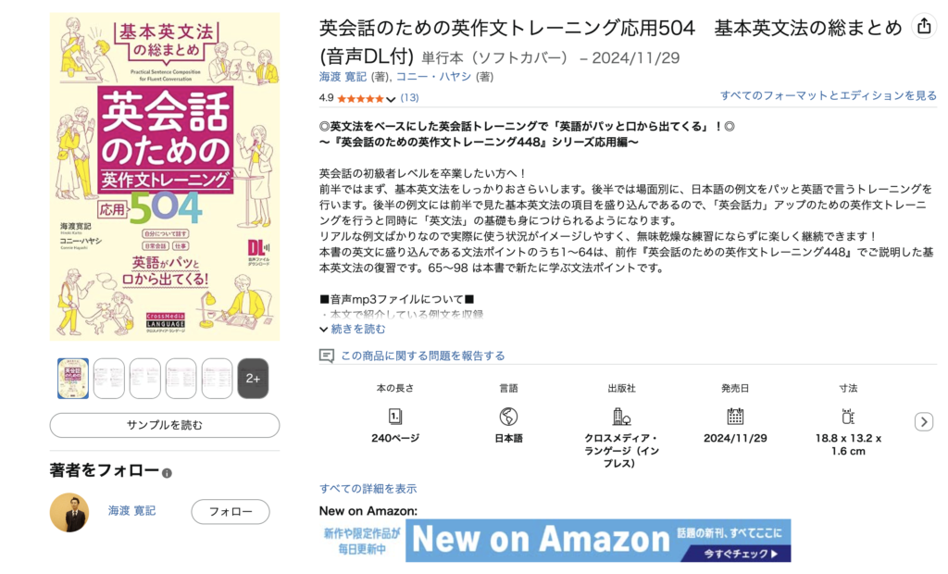This screenshot has height=574, width=948.
Task: Click the share icon beside the title
Action: tap(923, 27)
